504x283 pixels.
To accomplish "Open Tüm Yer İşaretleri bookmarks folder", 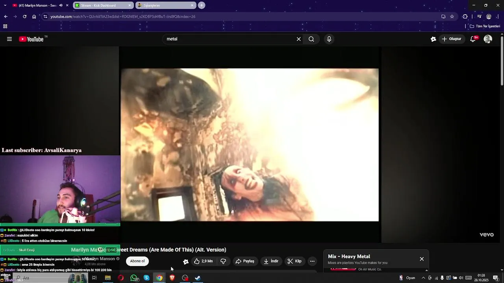I will pos(485,26).
